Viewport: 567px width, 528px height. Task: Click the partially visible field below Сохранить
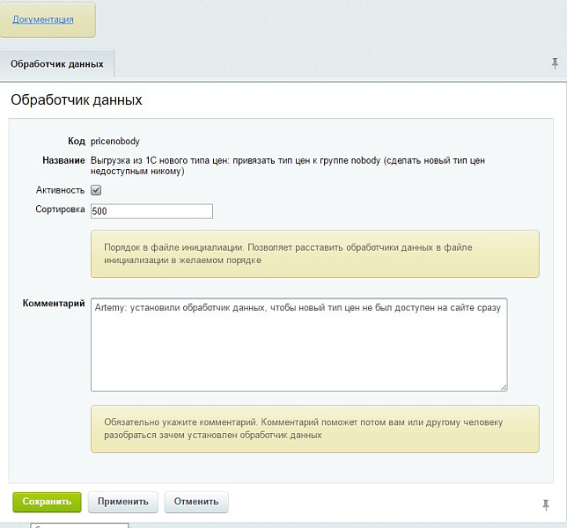tap(79, 524)
